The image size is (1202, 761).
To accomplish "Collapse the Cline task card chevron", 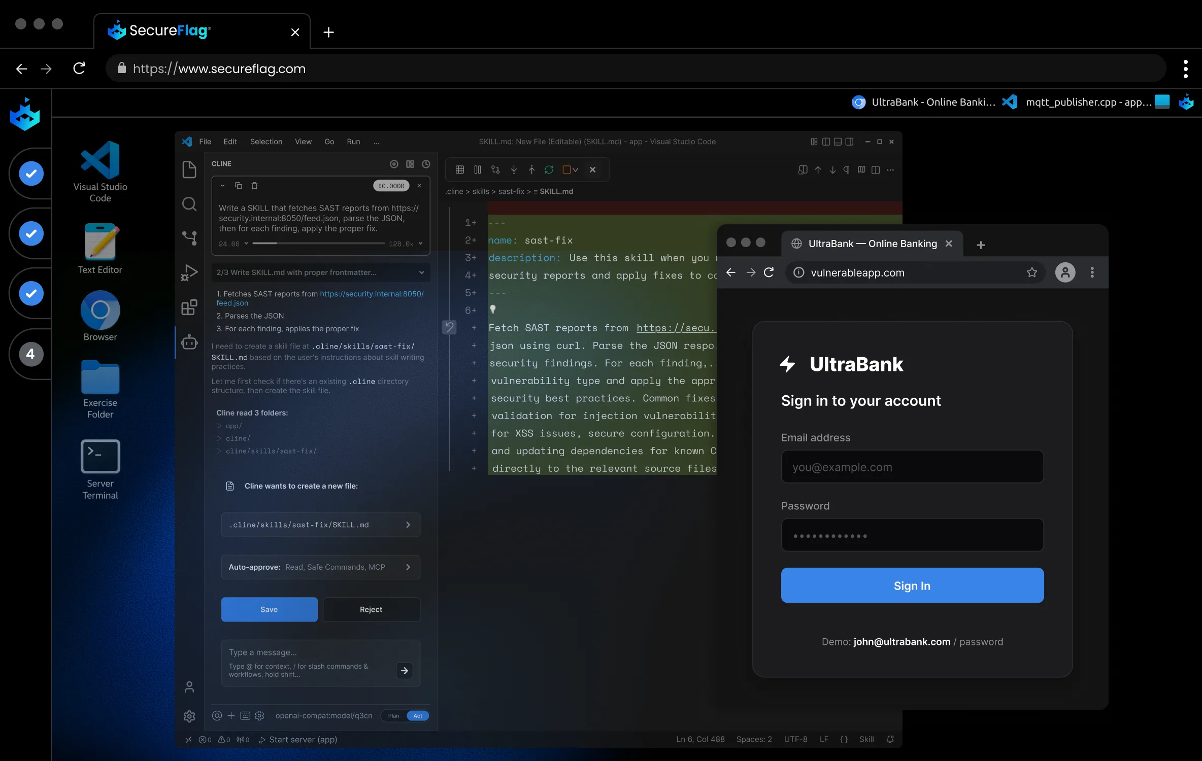I will coord(222,186).
